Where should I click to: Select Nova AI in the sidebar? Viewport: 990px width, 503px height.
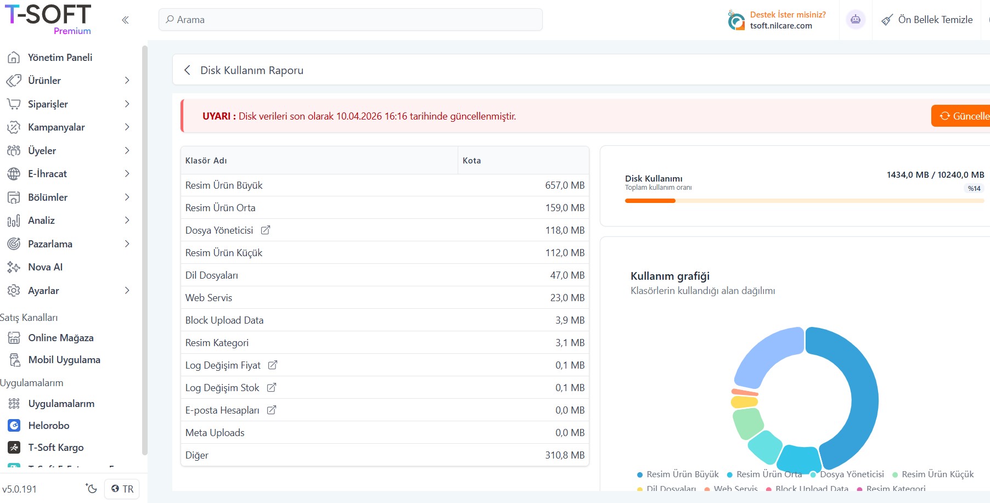[45, 267]
